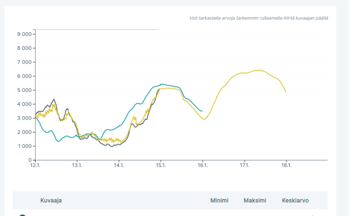Click the yellow line's dip at 16.1.
Screen dimensions: 359x216
[204, 119]
